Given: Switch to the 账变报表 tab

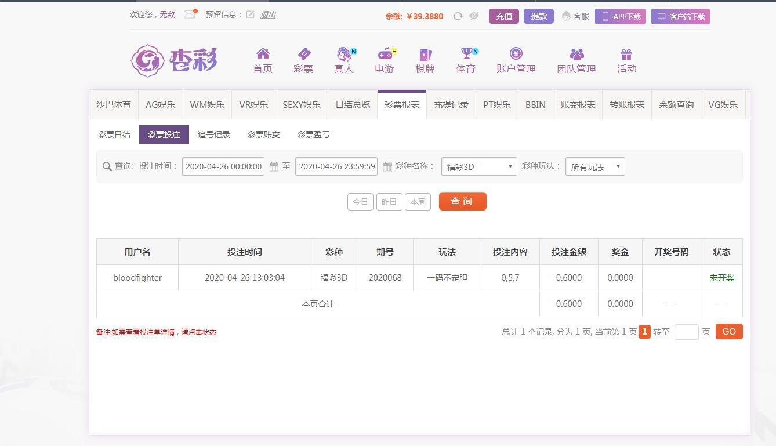Looking at the screenshot, I should (578, 105).
